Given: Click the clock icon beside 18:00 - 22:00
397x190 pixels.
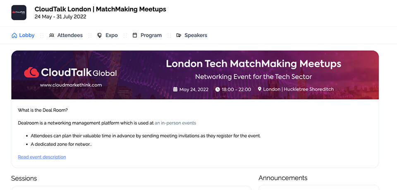Looking at the screenshot, I should 218,89.
